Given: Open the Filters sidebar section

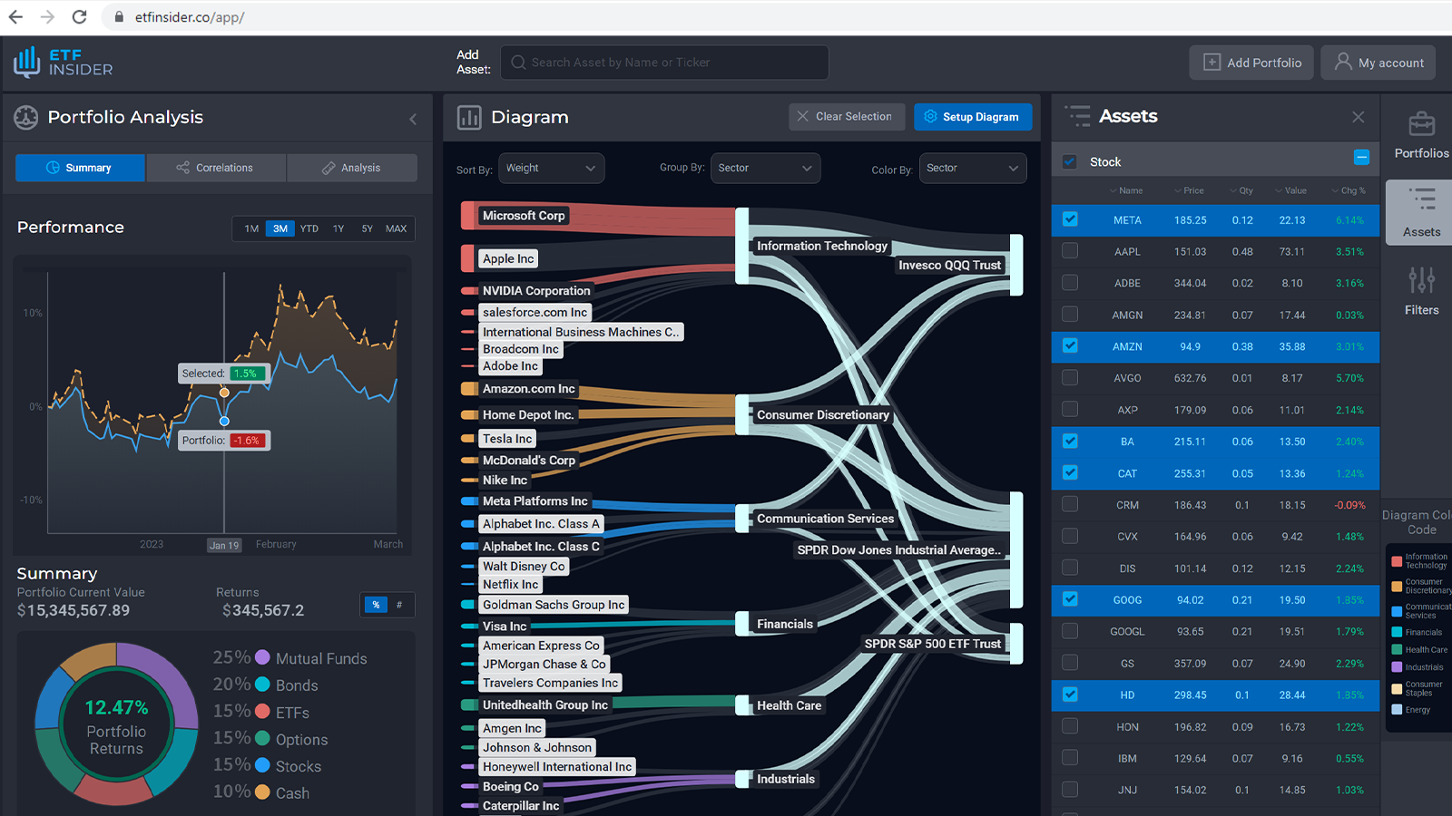Looking at the screenshot, I should point(1421,291).
